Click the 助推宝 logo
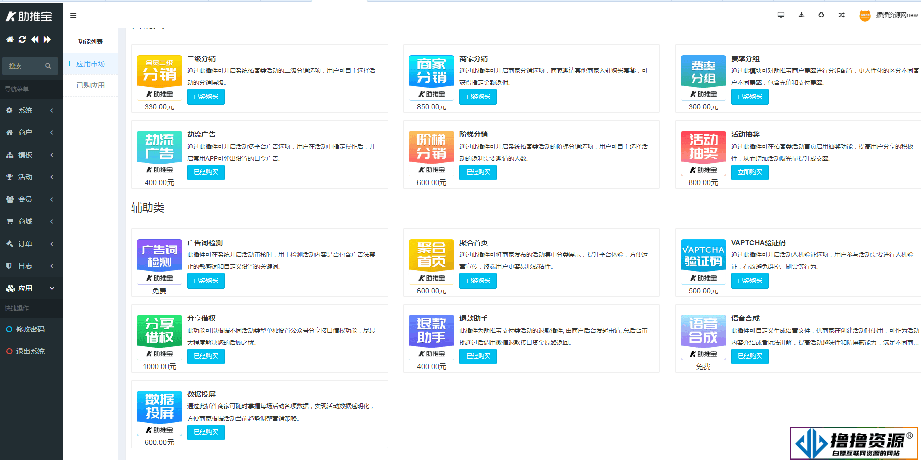 tap(29, 16)
